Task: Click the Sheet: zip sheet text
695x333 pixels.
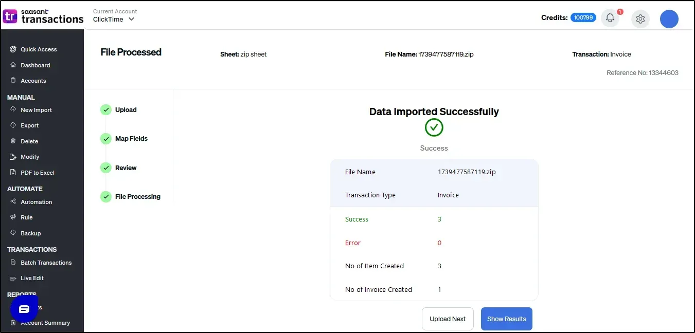Action: click(x=243, y=54)
